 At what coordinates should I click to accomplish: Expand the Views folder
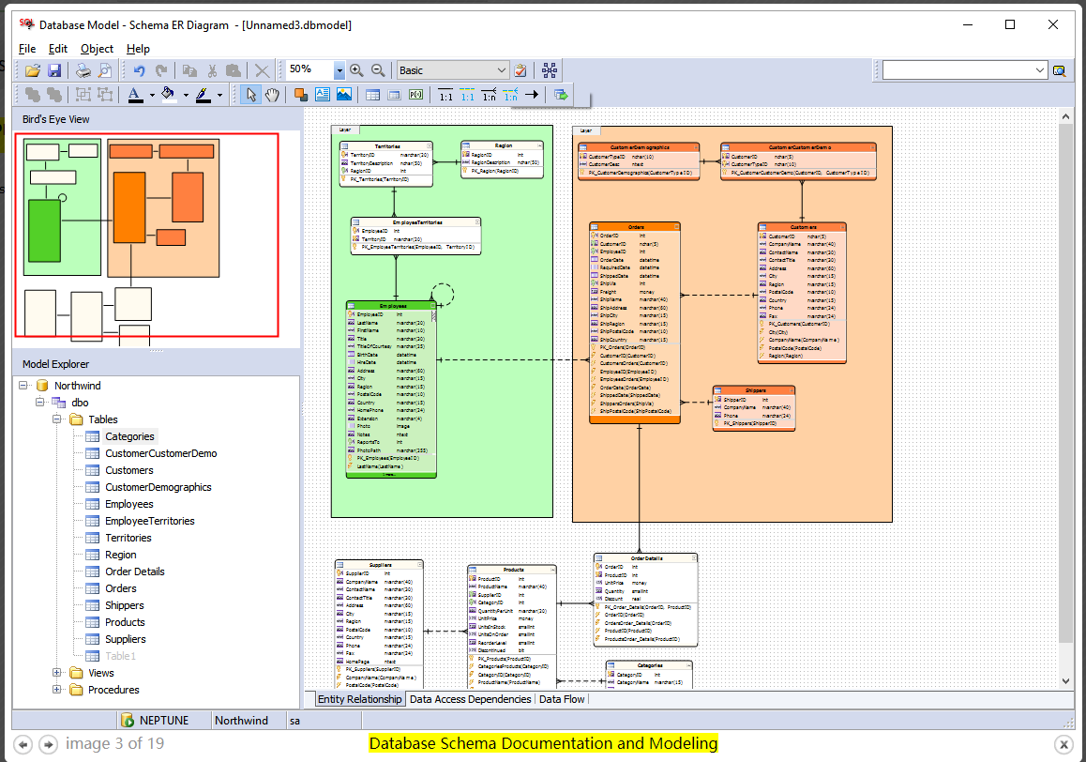(x=57, y=673)
